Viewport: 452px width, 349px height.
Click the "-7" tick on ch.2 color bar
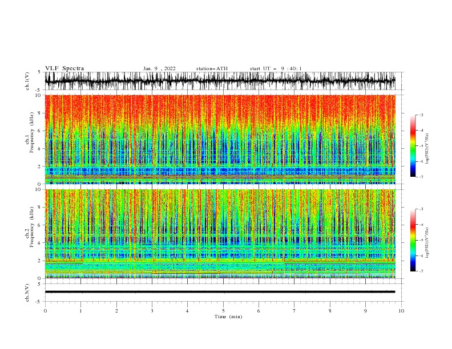[421, 271]
